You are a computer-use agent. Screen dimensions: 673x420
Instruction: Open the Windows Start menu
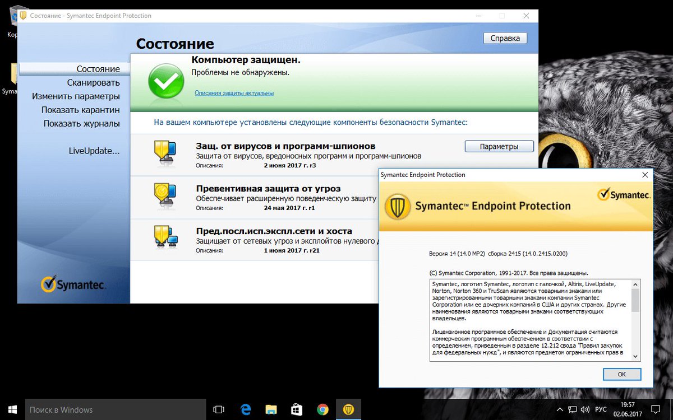click(x=12, y=409)
